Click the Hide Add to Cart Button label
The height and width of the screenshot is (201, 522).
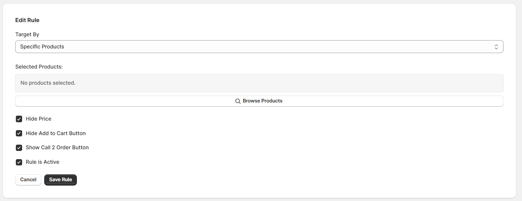(x=56, y=133)
